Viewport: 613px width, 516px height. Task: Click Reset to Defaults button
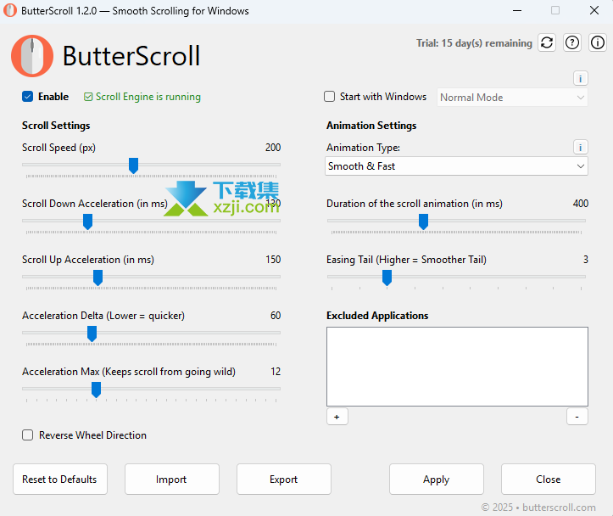[x=60, y=480]
